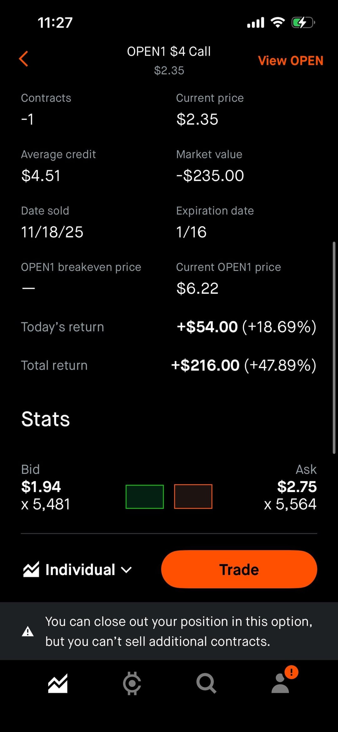Tap the OPEN1 $4 Call title
The image size is (338, 732).
tap(169, 52)
